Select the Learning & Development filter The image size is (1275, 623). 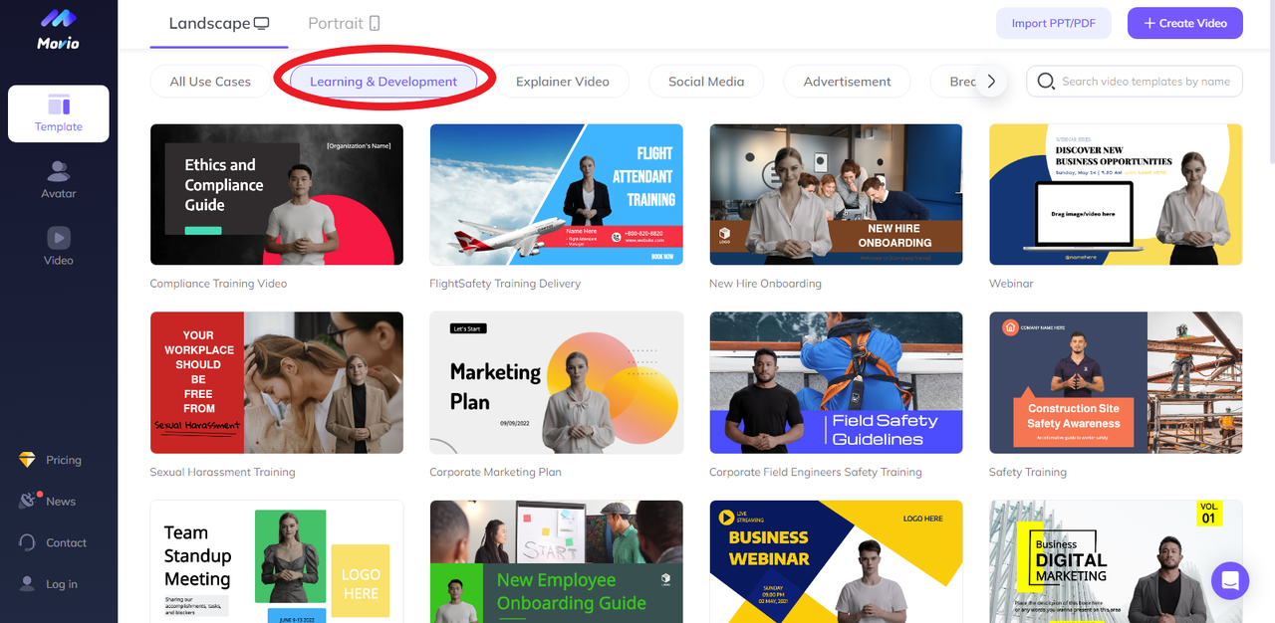[x=383, y=82]
